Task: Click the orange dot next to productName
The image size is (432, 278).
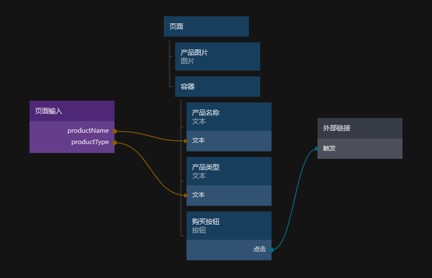Action: coord(115,131)
